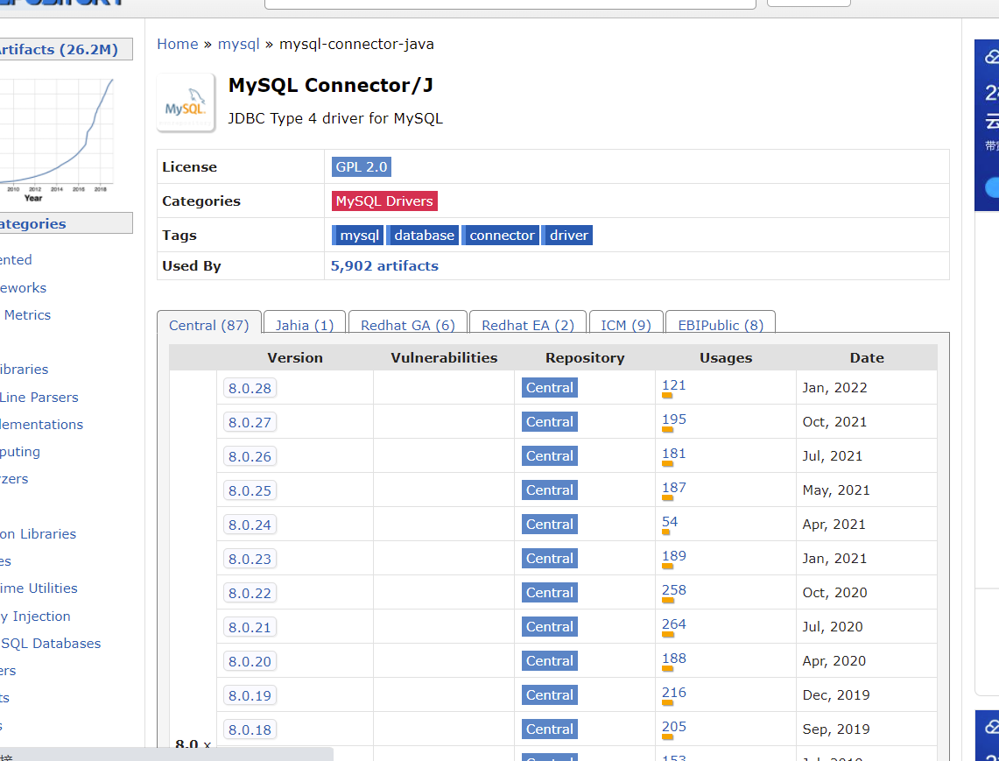999x761 pixels.
Task: Open version 8.0.22
Action: tap(250, 593)
